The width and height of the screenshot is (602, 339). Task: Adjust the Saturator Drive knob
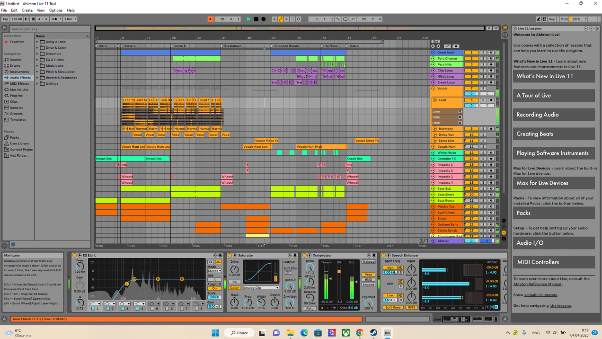point(234,268)
